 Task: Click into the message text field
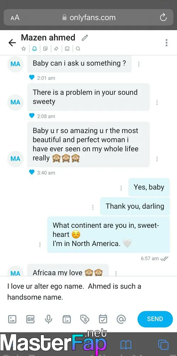(x=89, y=292)
